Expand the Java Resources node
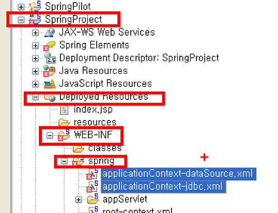The width and height of the screenshot is (278, 213). [36, 71]
